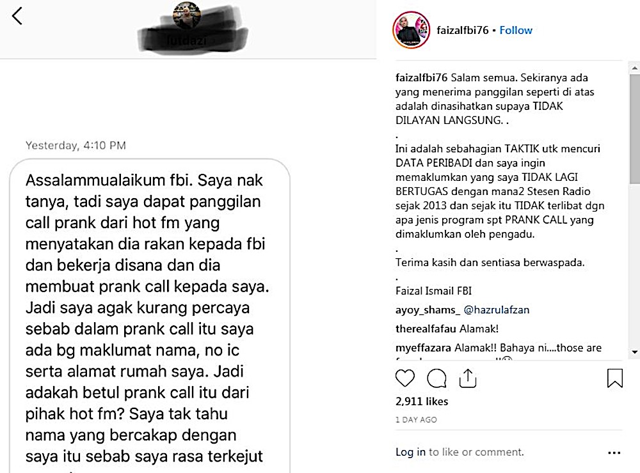This screenshot has width=640, height=473.
Task: Open the 1 DAY AGO timestamp
Action: pos(416,419)
